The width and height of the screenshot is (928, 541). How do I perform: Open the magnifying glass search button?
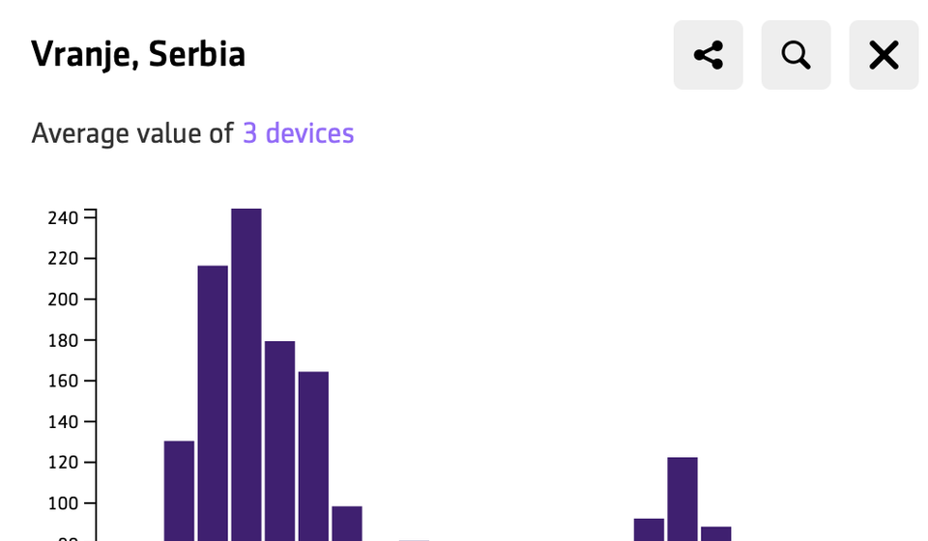pyautogui.click(x=796, y=55)
